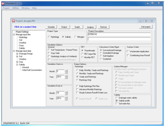Select Monthly, Yearly and Rankings output
This screenshot has height=127, width=165.
click(77, 73)
